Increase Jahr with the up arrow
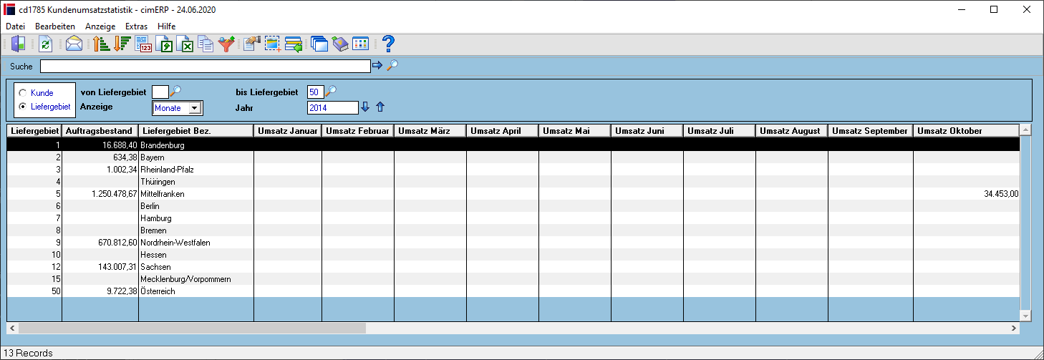This screenshot has width=1044, height=360. [380, 107]
